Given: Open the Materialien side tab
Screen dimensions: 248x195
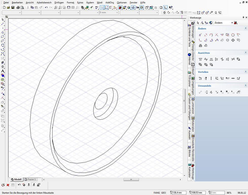Looking at the screenshot, I should (193, 124).
